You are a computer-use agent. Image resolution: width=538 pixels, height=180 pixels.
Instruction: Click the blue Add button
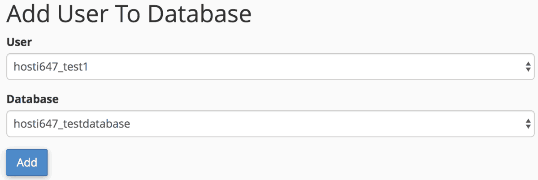[x=27, y=163]
